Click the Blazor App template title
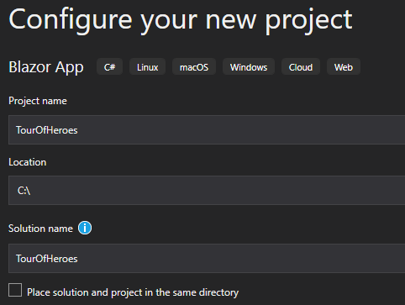This screenshot has height=305, width=405. (x=46, y=67)
